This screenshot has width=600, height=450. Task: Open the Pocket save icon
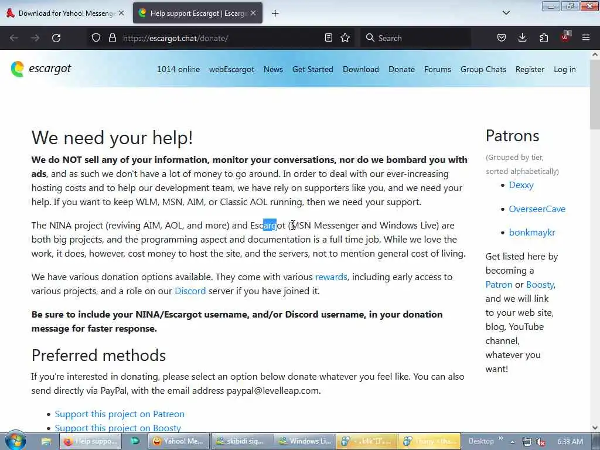click(502, 37)
